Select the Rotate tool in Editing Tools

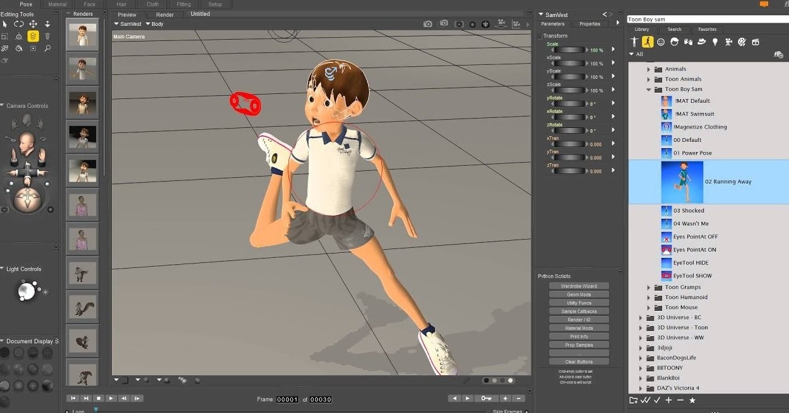[19, 24]
